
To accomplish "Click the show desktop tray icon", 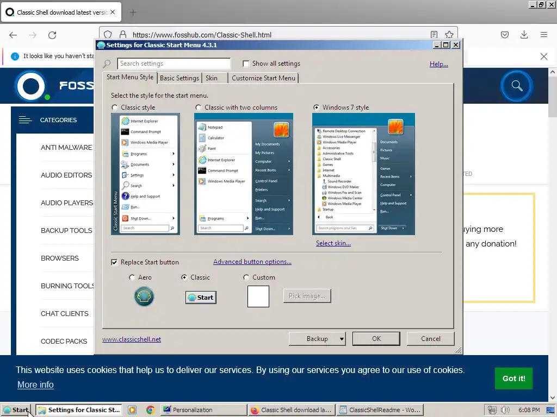I will pyautogui.click(x=550, y=410).
